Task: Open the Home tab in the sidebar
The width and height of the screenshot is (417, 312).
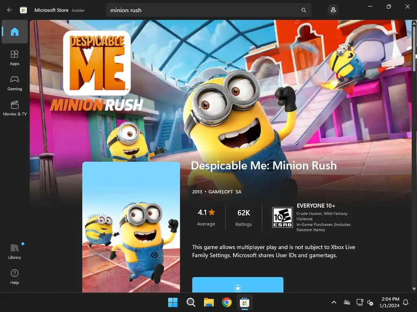Action: 15,32
